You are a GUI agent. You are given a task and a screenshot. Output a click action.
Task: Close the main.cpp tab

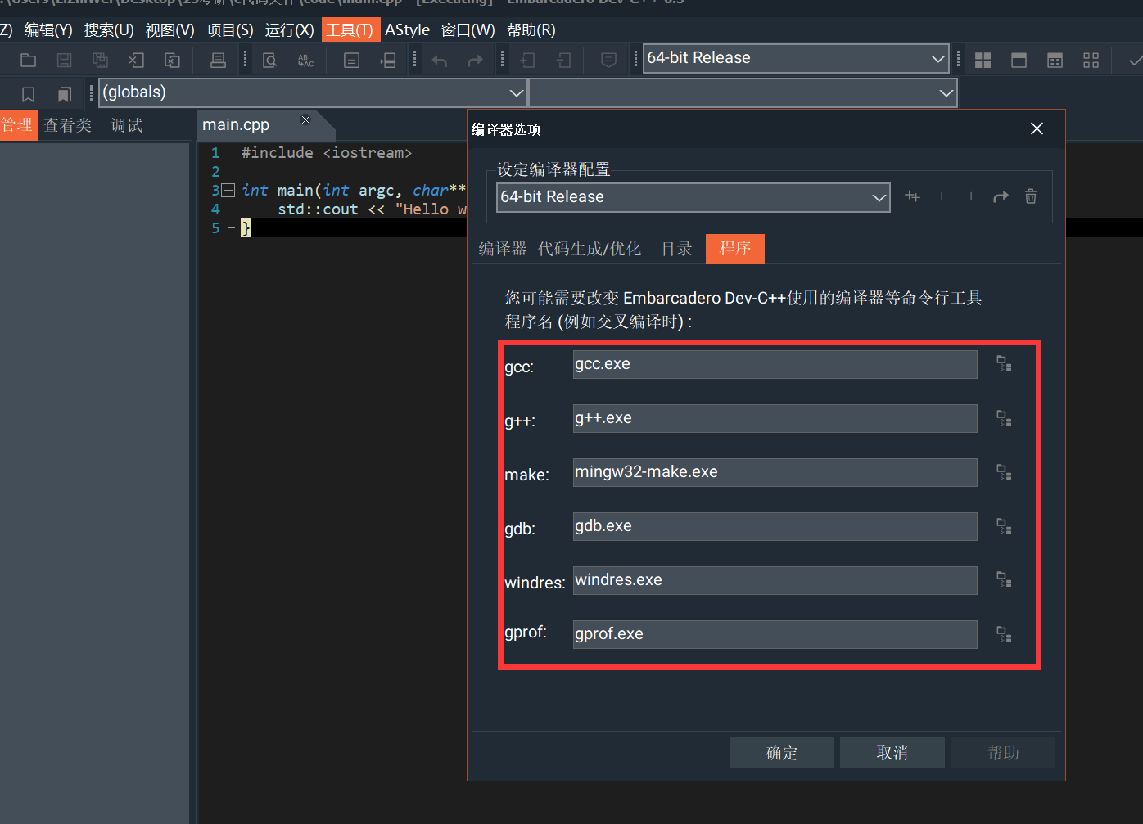tap(305, 119)
